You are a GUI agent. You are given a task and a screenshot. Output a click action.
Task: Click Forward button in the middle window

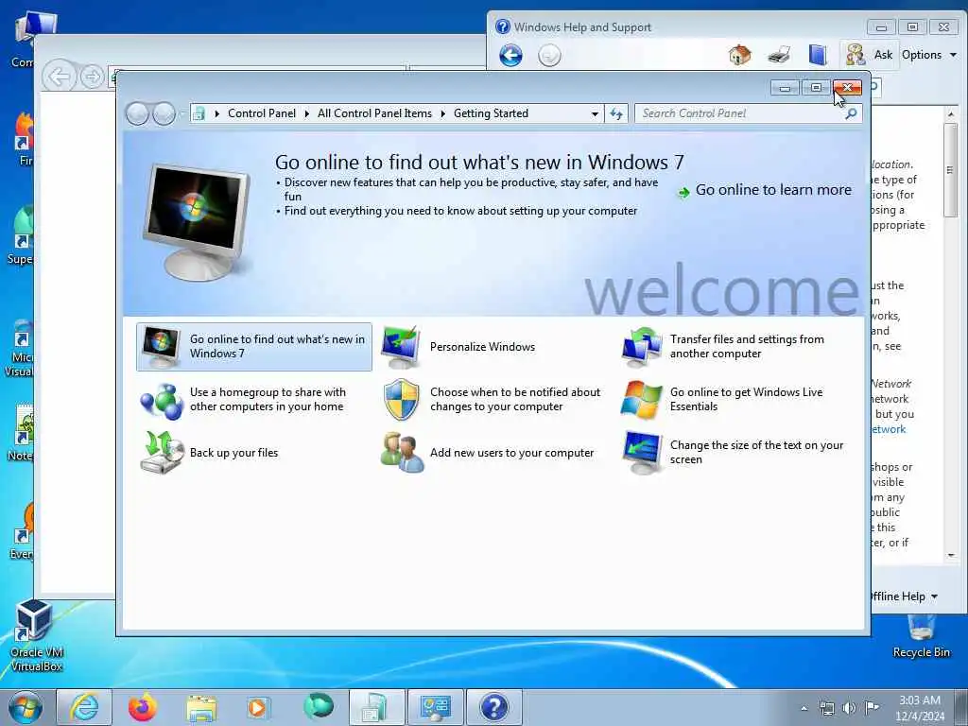(92, 78)
